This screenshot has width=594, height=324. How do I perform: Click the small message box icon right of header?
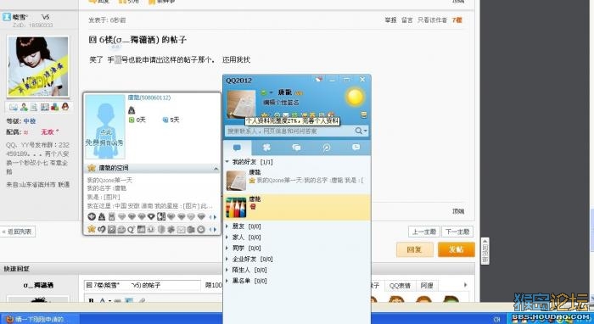(x=364, y=115)
